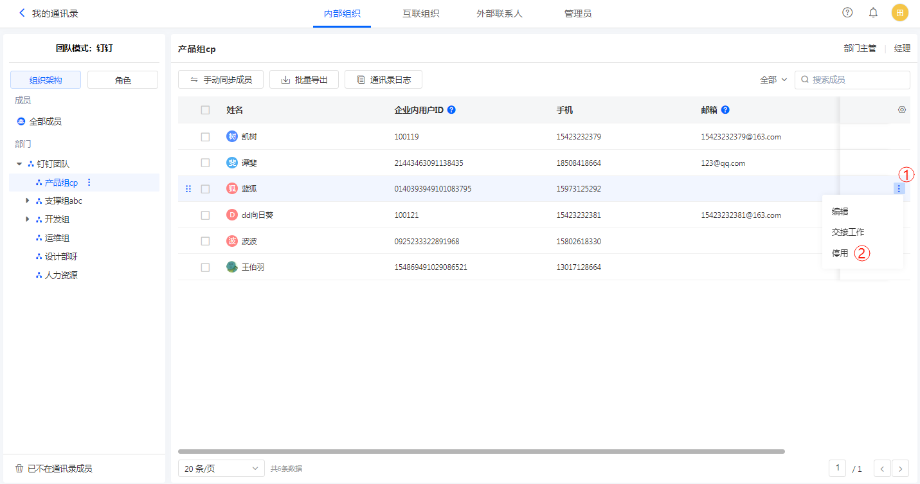
Task: Open the 20 条/页 page size dropdown
Action: [x=221, y=469]
